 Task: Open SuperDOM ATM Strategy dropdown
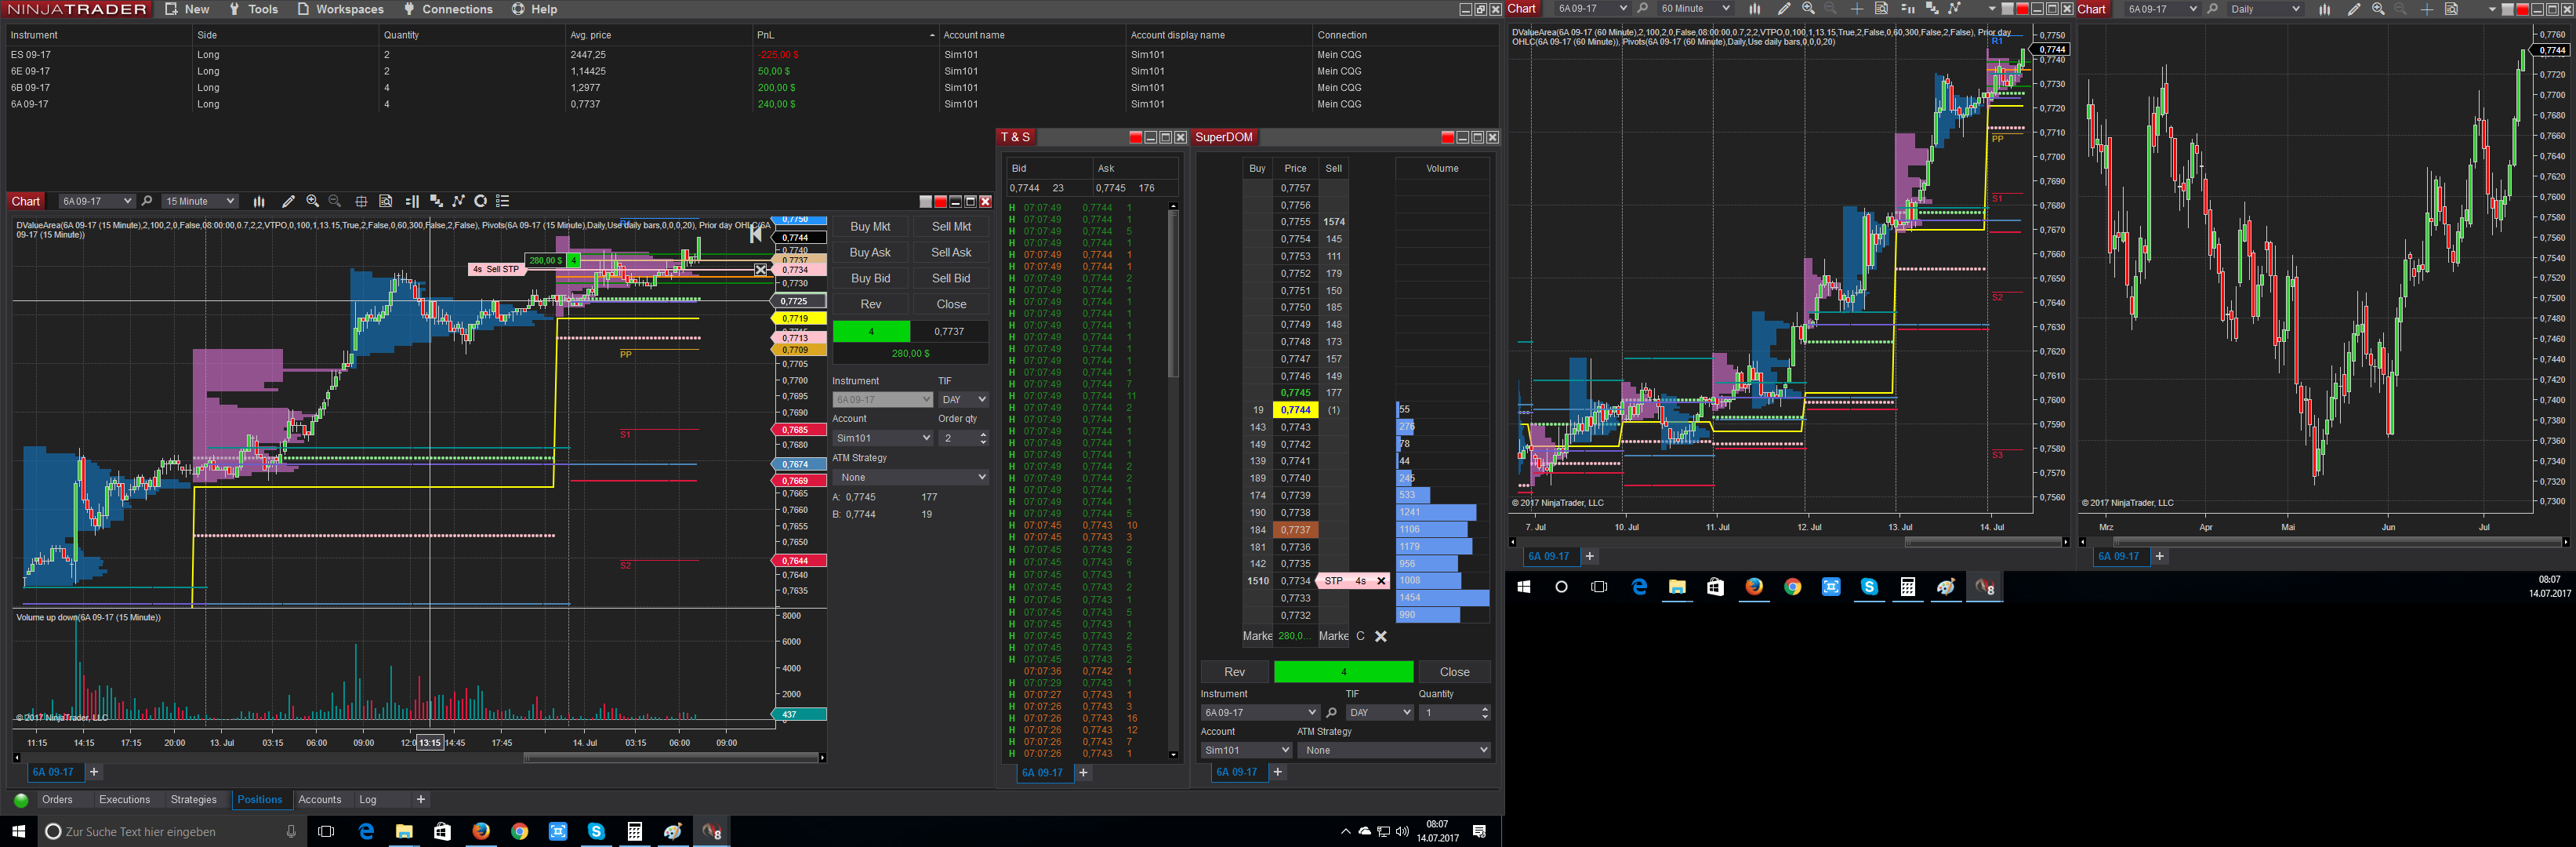(1394, 750)
